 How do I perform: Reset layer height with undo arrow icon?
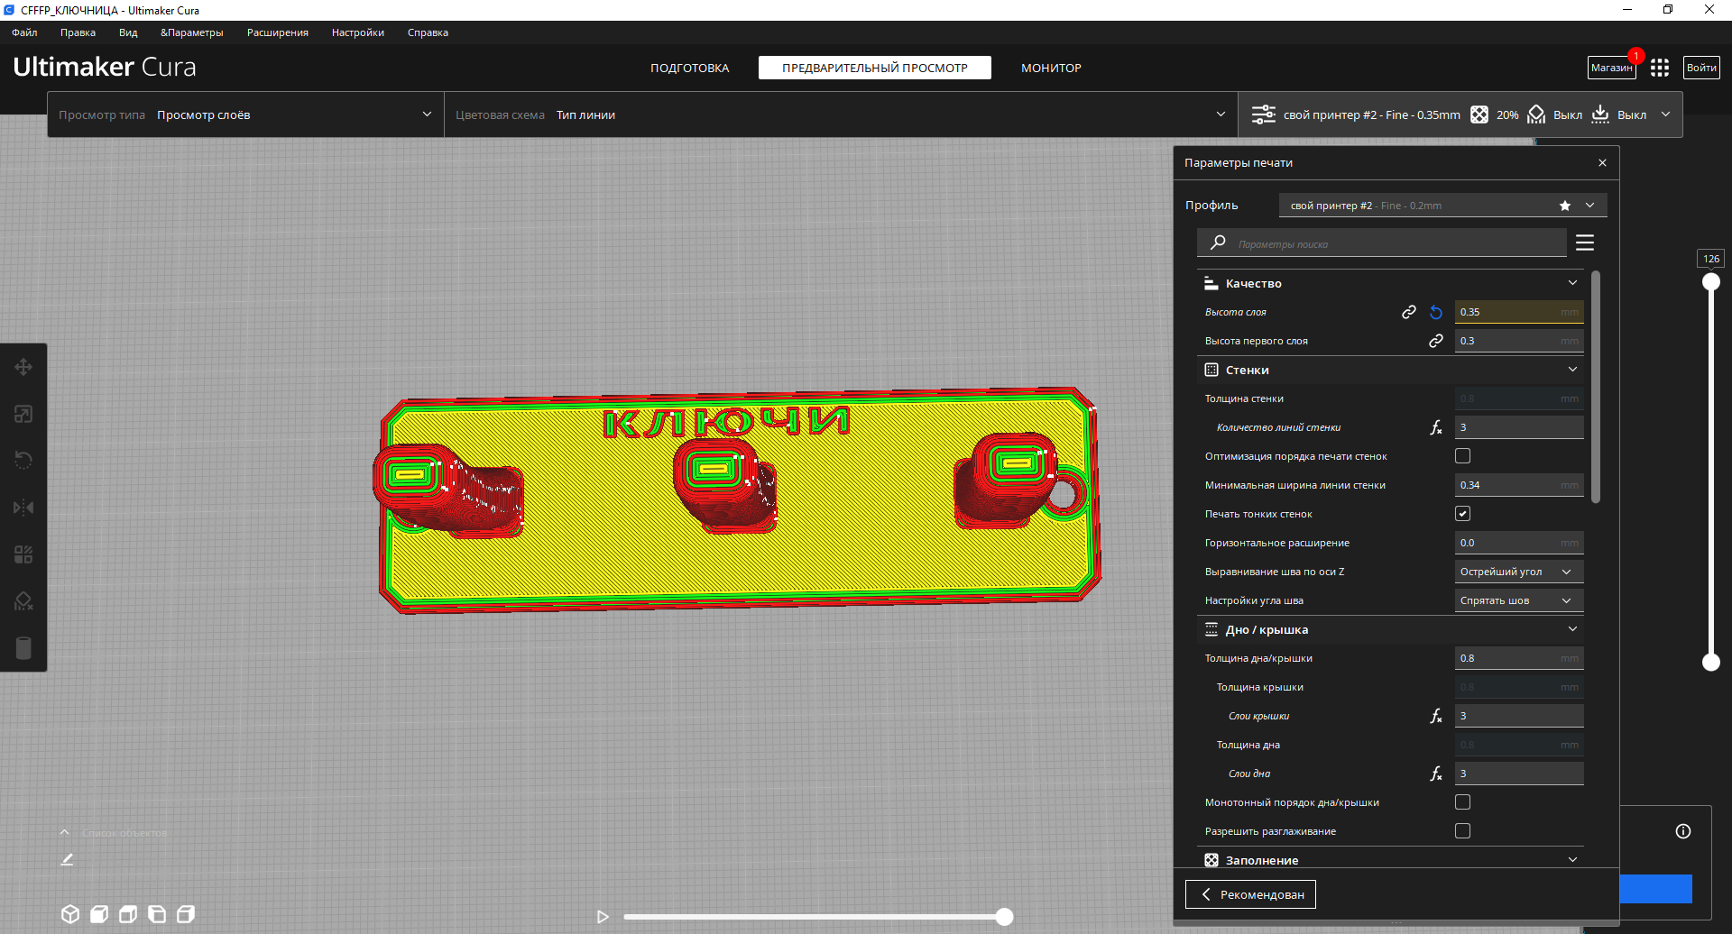pos(1436,312)
